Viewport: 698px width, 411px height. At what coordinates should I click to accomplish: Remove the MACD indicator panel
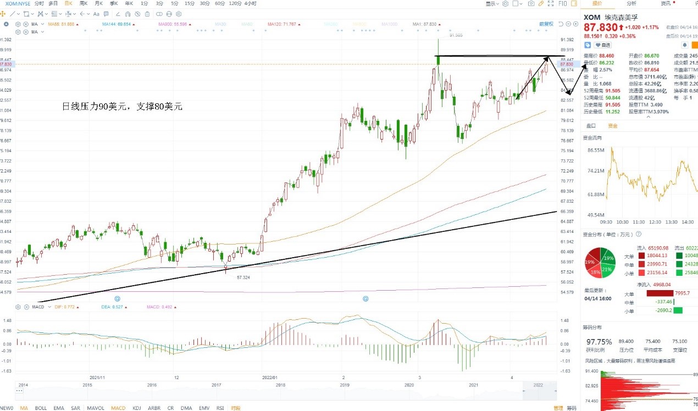point(26,307)
